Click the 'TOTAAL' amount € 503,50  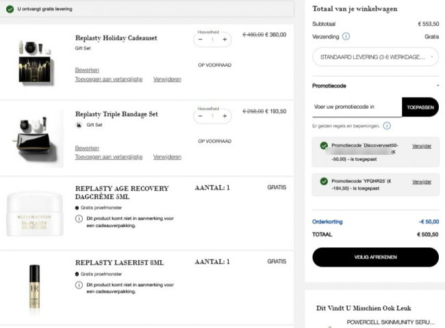tap(428, 235)
